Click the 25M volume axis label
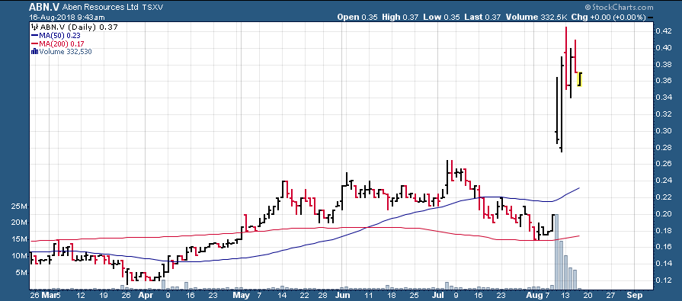The height and width of the screenshot is (301, 682). point(20,207)
